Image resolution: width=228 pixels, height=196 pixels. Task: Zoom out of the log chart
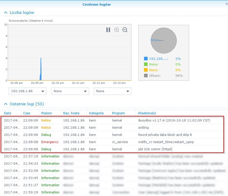(125, 30)
